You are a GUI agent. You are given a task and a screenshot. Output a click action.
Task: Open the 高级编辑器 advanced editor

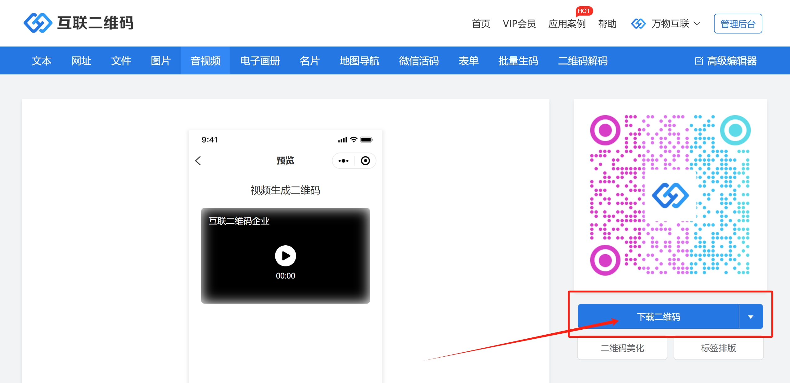pos(726,61)
